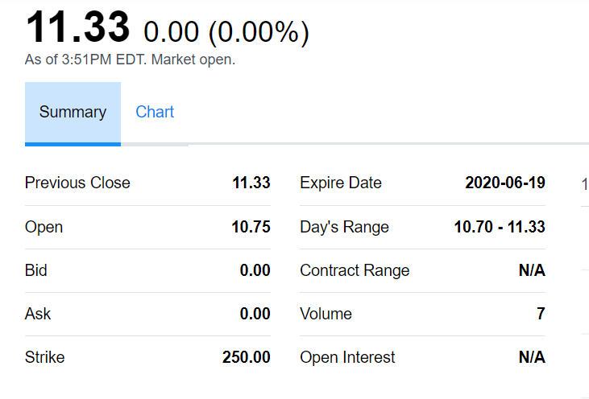Click the Previous Close label
Screen dimensions: 589x399
[77, 183]
